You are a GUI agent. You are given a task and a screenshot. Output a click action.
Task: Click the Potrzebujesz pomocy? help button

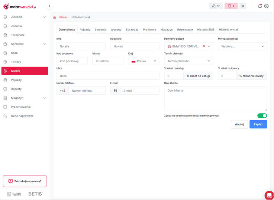click(x=25, y=181)
